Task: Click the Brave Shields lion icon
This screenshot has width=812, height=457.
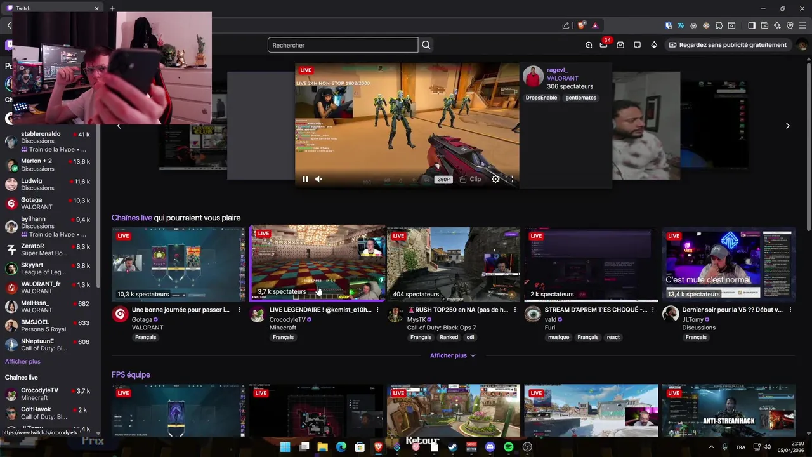Action: click(x=581, y=25)
